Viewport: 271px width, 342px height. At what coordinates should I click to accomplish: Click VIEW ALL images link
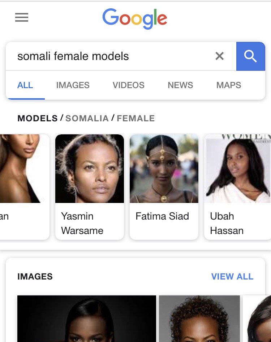point(232,277)
